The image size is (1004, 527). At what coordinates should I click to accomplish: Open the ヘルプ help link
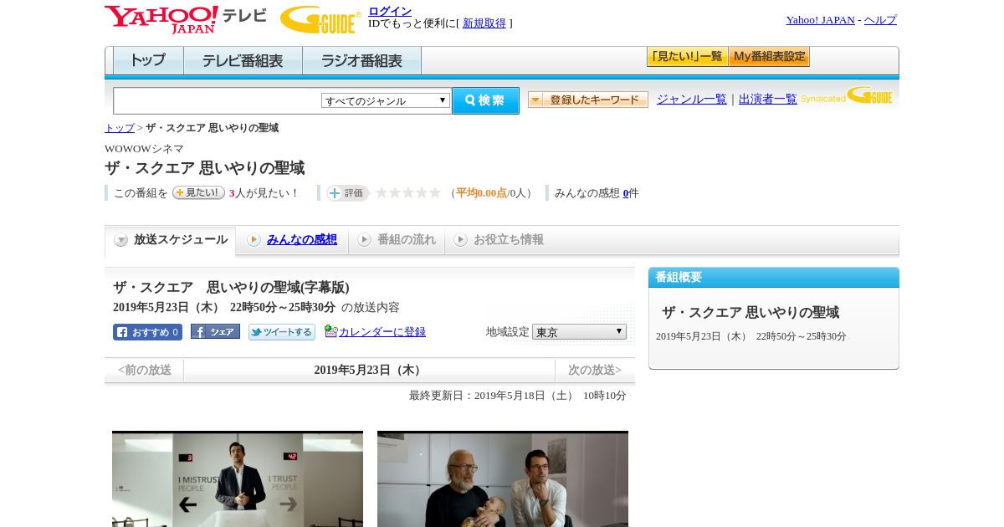pos(880,19)
